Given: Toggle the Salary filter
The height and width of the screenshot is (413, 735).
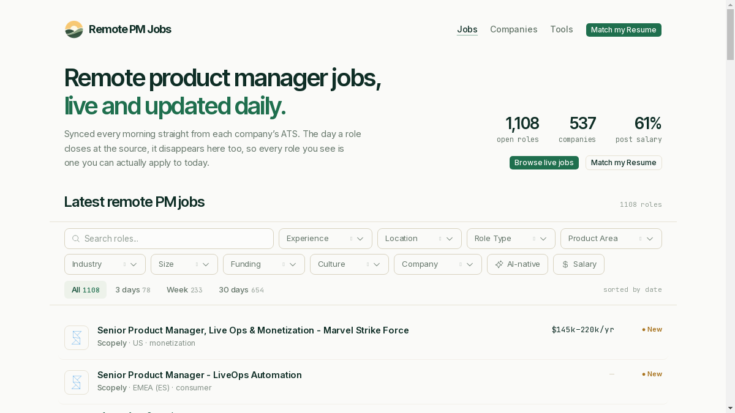Looking at the screenshot, I should (579, 264).
